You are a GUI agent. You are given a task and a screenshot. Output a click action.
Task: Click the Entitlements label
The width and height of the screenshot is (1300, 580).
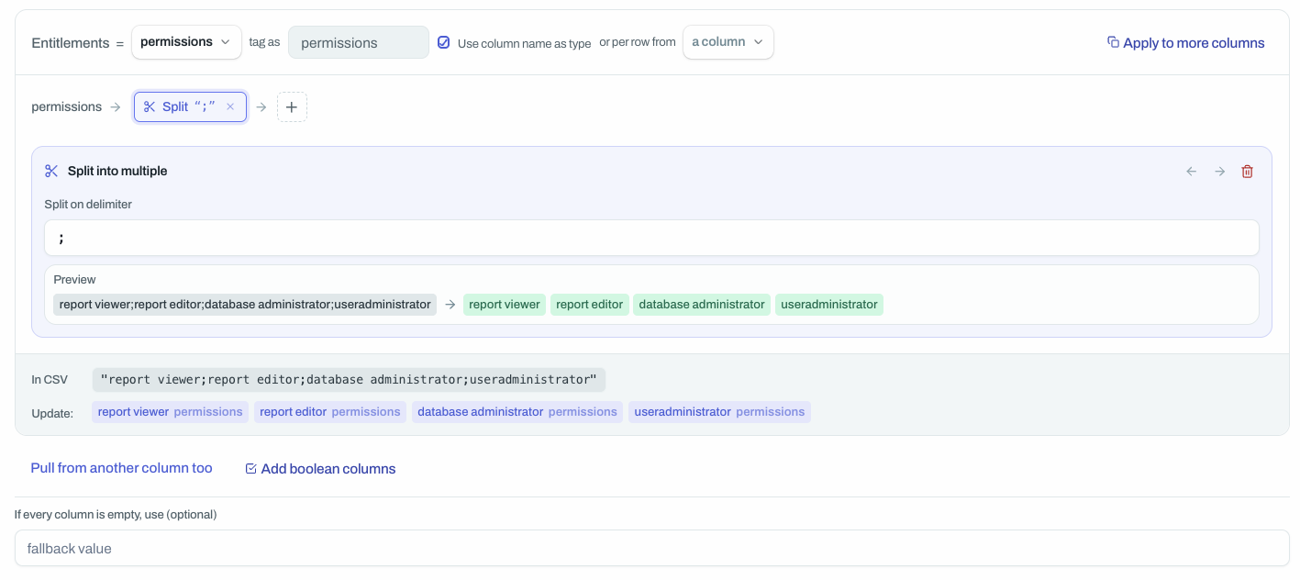pyautogui.click(x=70, y=43)
